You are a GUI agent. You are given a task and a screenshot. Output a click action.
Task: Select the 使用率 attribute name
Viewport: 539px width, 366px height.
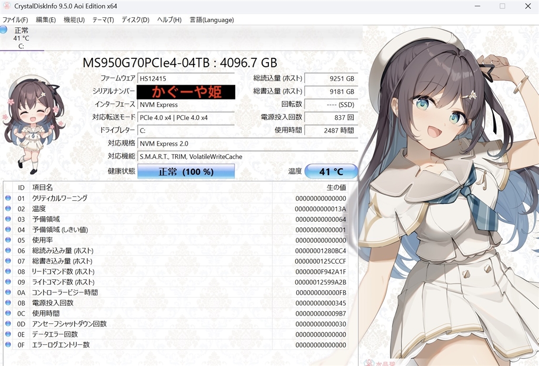click(x=42, y=240)
